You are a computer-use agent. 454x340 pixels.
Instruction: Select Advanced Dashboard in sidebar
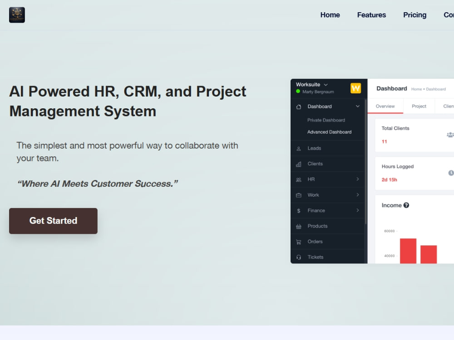(x=329, y=132)
